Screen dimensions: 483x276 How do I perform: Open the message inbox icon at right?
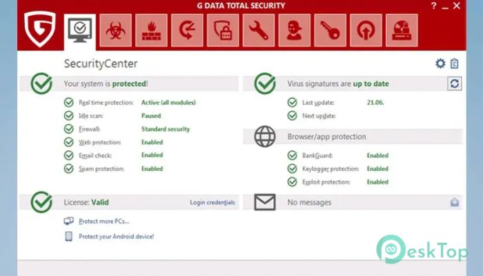click(x=454, y=202)
